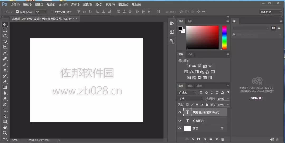
Task: Click the 50% zoom level field
Action: [15, 140]
